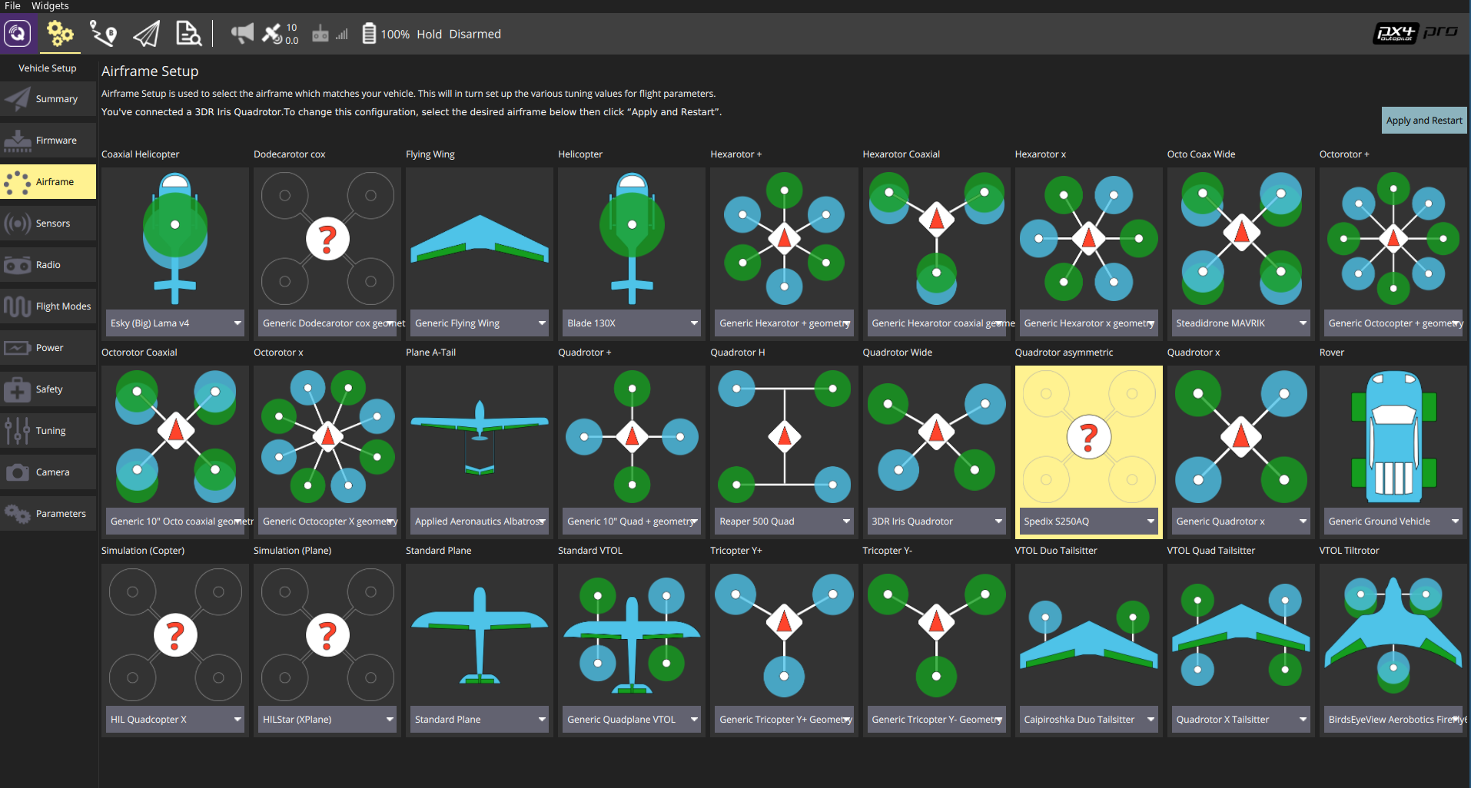This screenshot has height=788, width=1471.
Task: Open the Parameters section
Action: coord(48,514)
